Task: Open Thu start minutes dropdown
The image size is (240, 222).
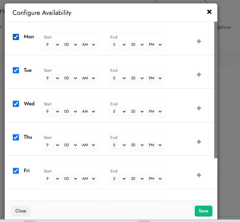Action: click(x=70, y=145)
